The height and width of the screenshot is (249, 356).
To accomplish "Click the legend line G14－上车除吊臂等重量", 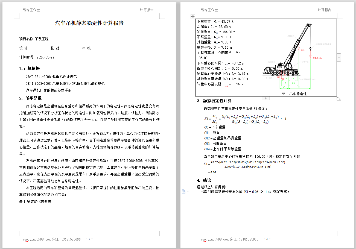I will [223, 149].
